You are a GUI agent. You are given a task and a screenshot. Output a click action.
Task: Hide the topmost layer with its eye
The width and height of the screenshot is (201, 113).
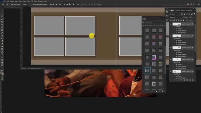pyautogui.click(x=171, y=24)
